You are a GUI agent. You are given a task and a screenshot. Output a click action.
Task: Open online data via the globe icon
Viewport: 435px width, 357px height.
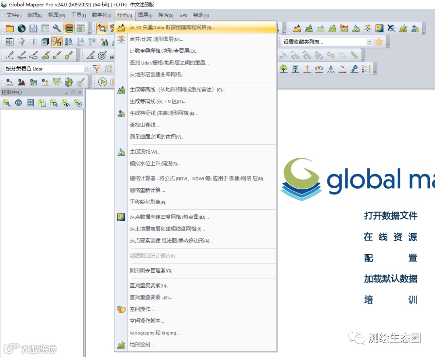[x=22, y=28]
